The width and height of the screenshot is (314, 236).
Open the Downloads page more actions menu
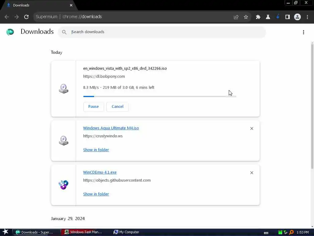point(304,32)
